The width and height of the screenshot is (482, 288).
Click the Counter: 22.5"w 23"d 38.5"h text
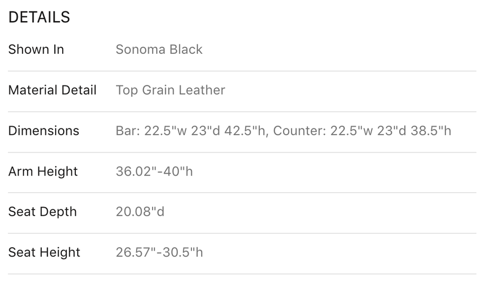(x=362, y=131)
